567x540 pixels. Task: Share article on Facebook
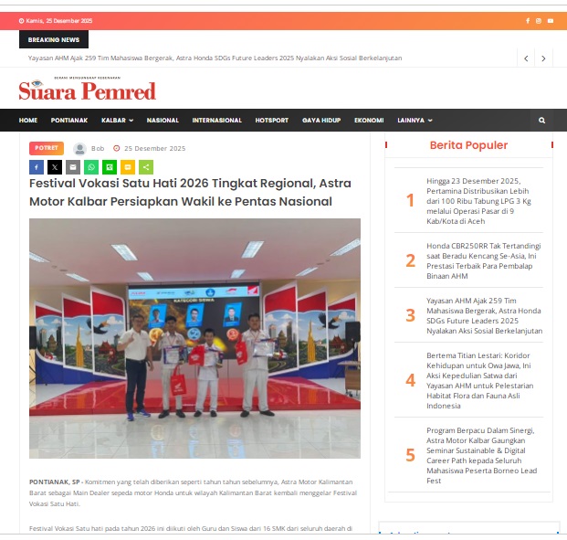37,167
